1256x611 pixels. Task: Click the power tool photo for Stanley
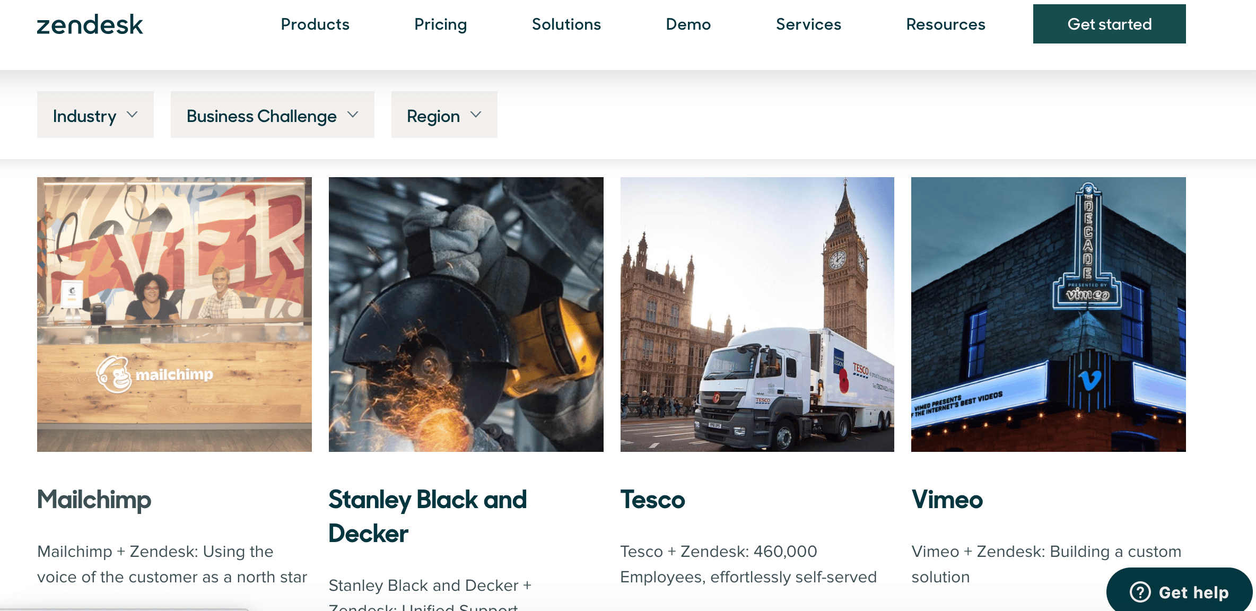[x=466, y=313]
